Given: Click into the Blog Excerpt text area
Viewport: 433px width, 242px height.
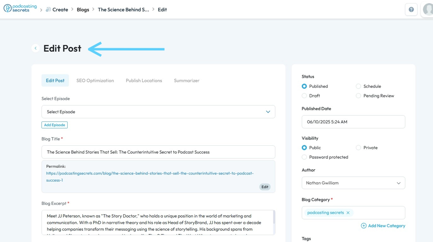Looking at the screenshot, I should pos(158,222).
